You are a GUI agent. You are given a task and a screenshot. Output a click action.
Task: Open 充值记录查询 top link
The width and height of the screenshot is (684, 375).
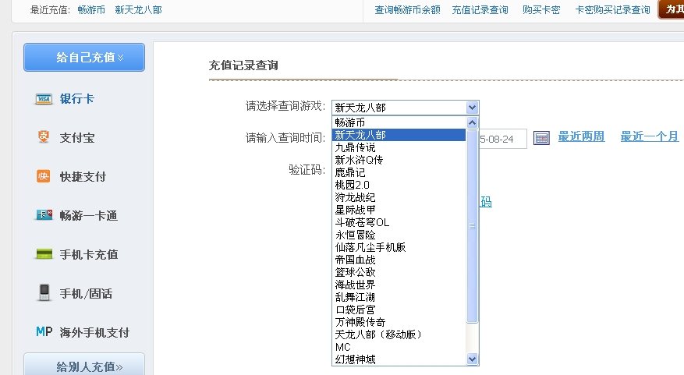(480, 9)
